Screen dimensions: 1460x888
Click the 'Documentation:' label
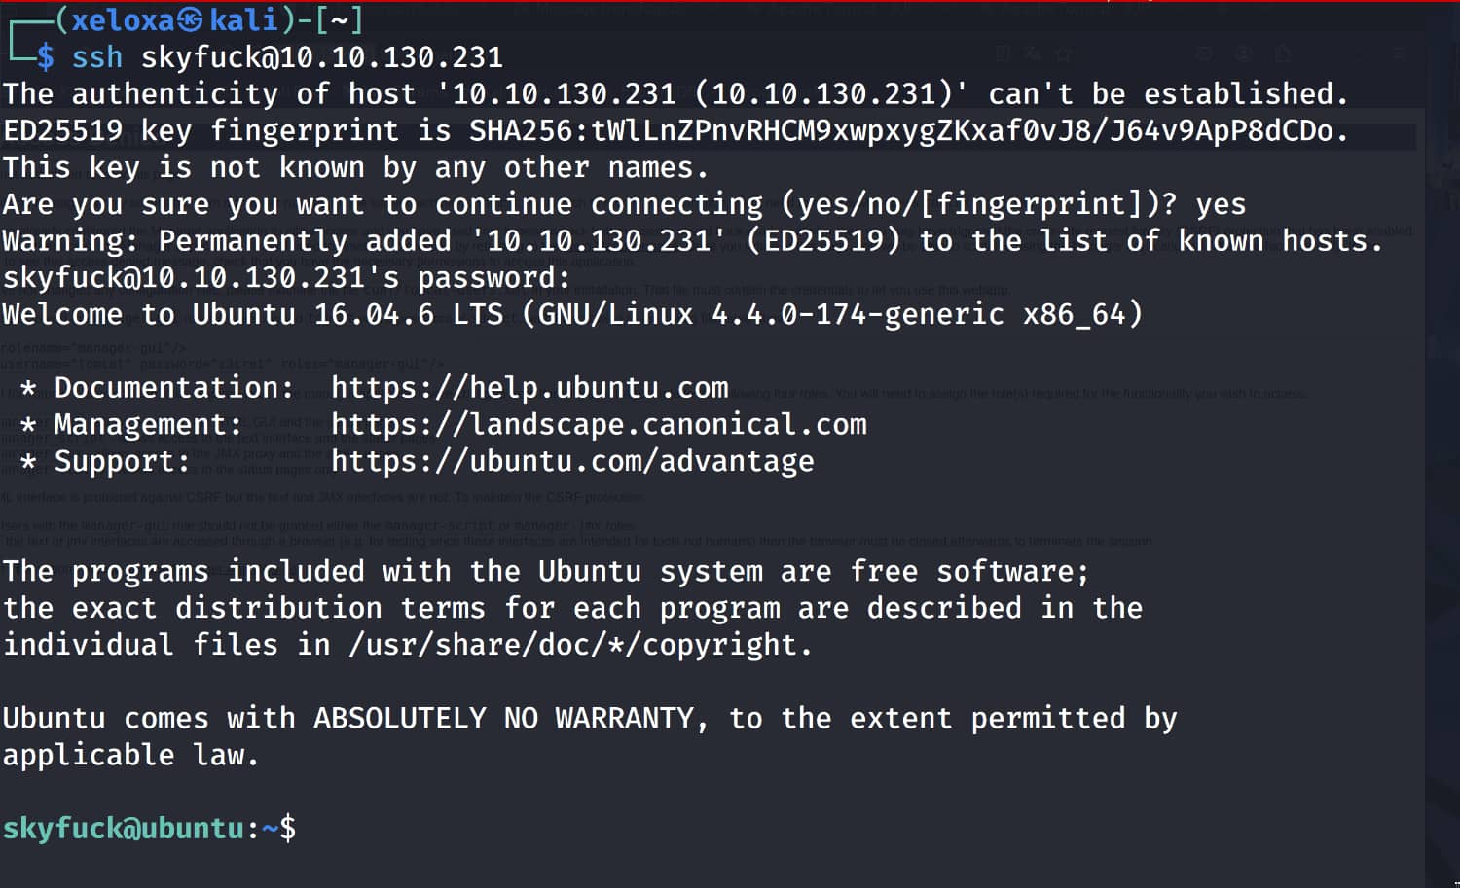tap(173, 388)
